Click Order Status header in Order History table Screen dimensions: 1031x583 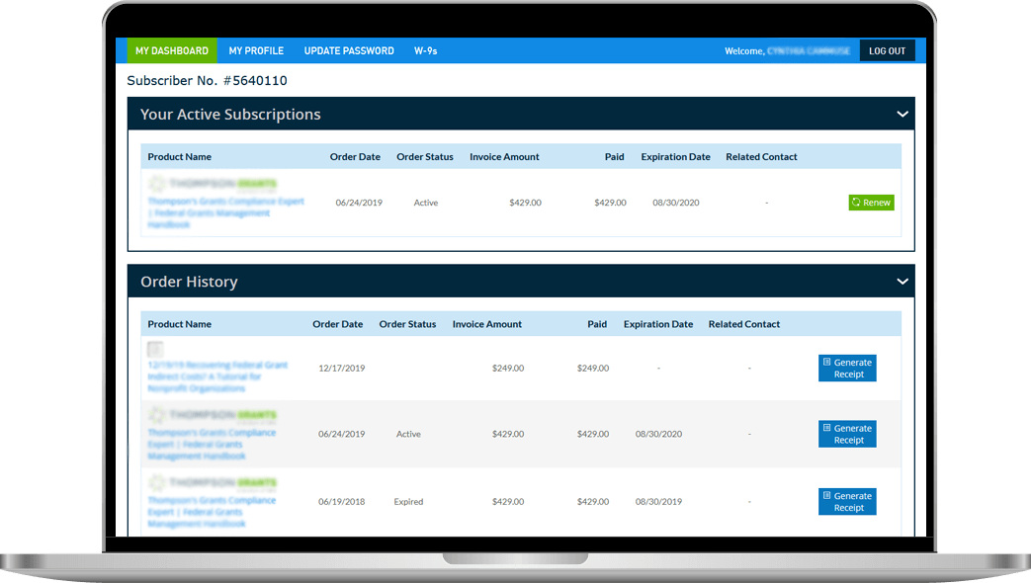point(407,324)
